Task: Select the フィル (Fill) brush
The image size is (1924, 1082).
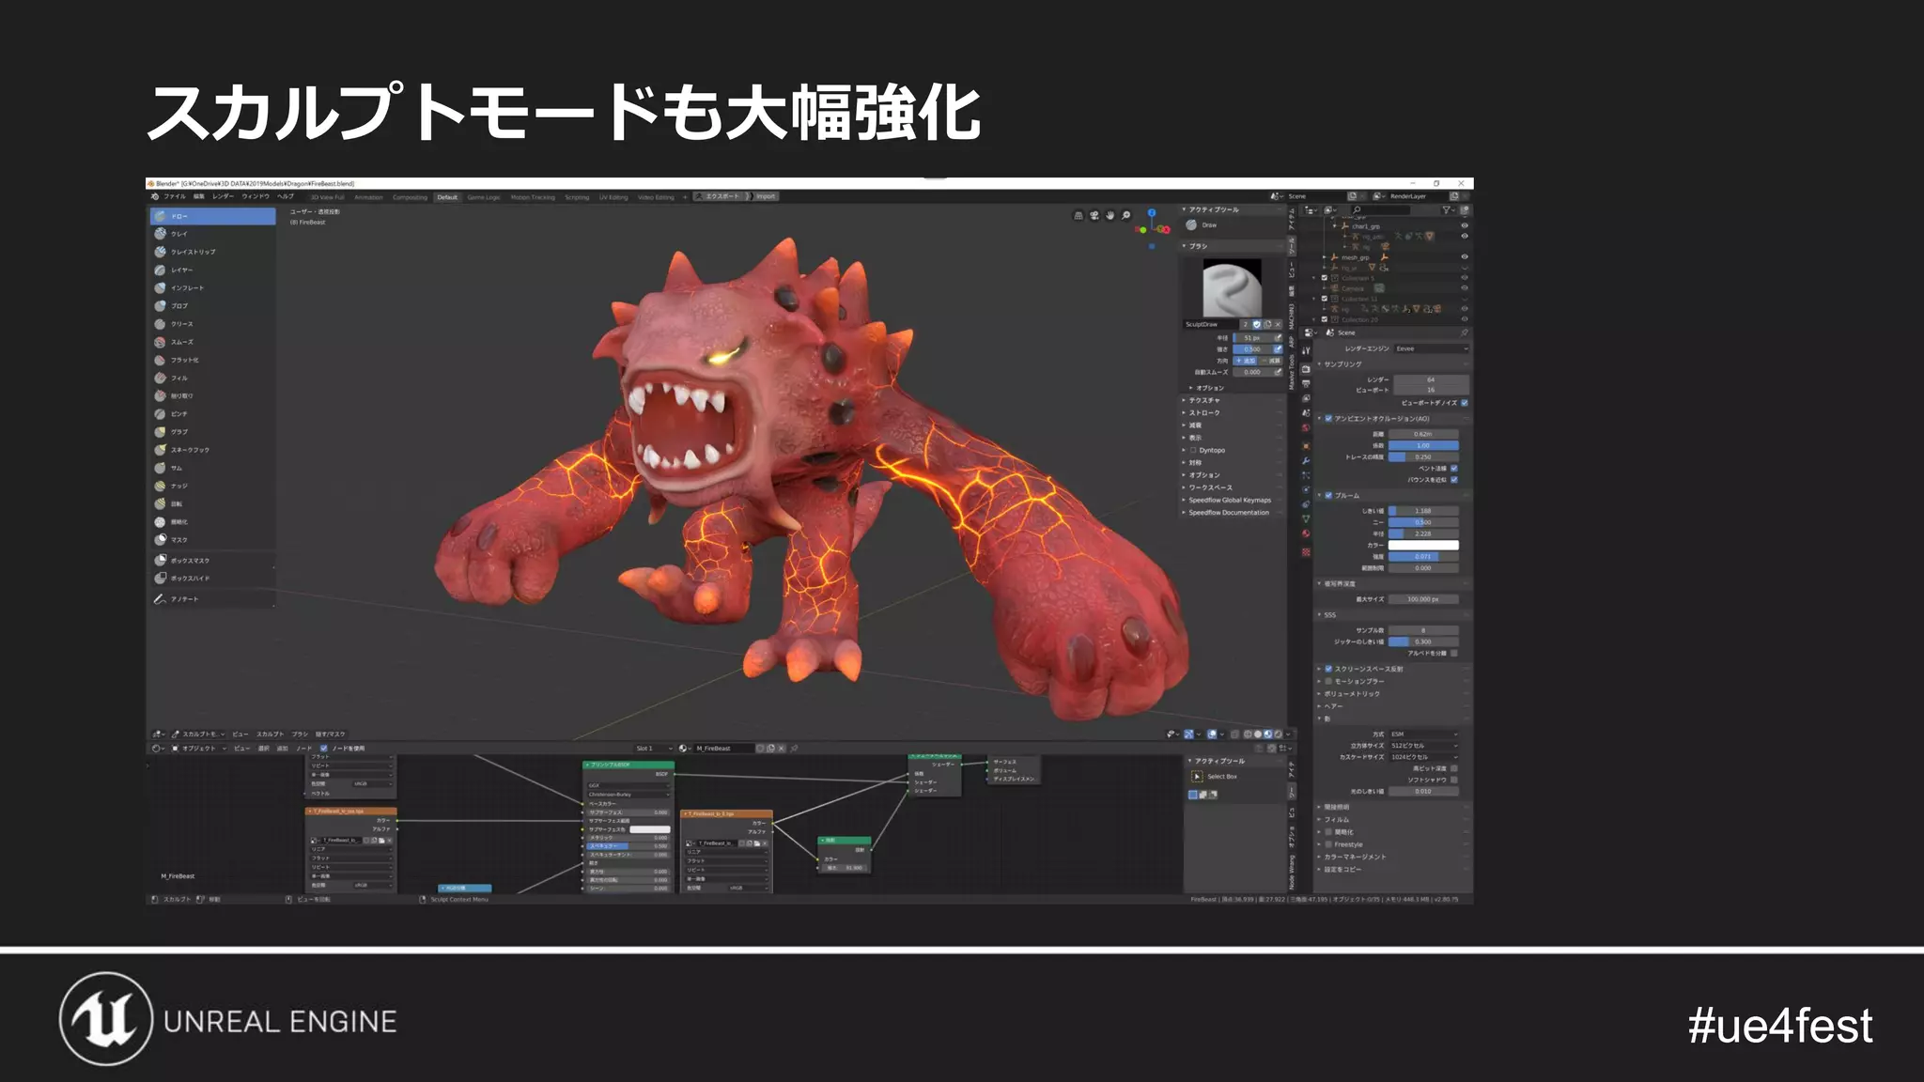Action: (x=212, y=378)
